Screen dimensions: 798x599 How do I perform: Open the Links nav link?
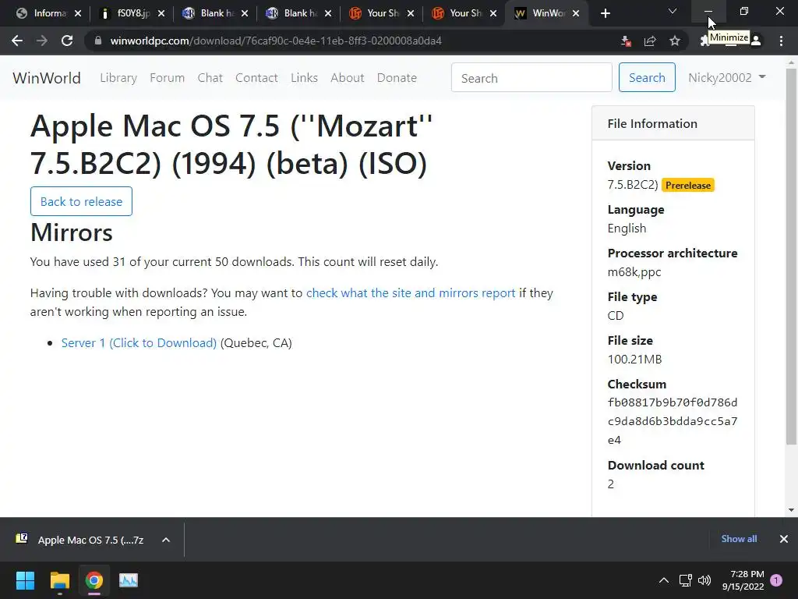point(305,78)
